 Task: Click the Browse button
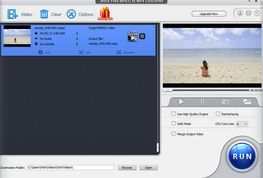(x=127, y=167)
